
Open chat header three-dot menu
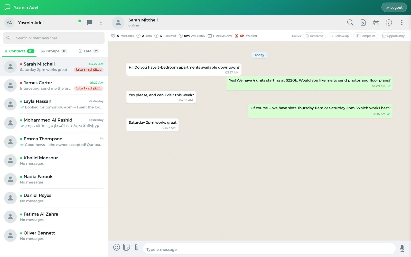click(x=401, y=23)
